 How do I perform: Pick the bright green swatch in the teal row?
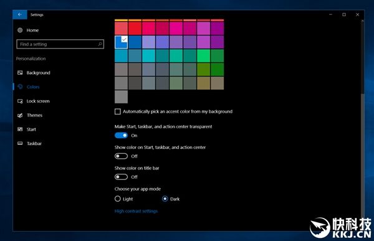[x=203, y=56]
